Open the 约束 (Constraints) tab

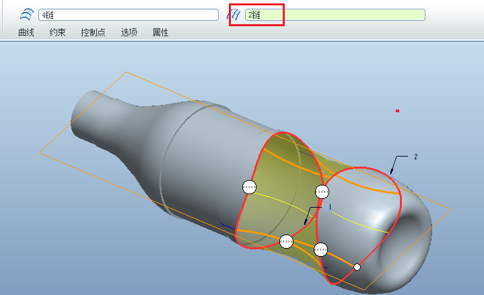[x=57, y=32]
